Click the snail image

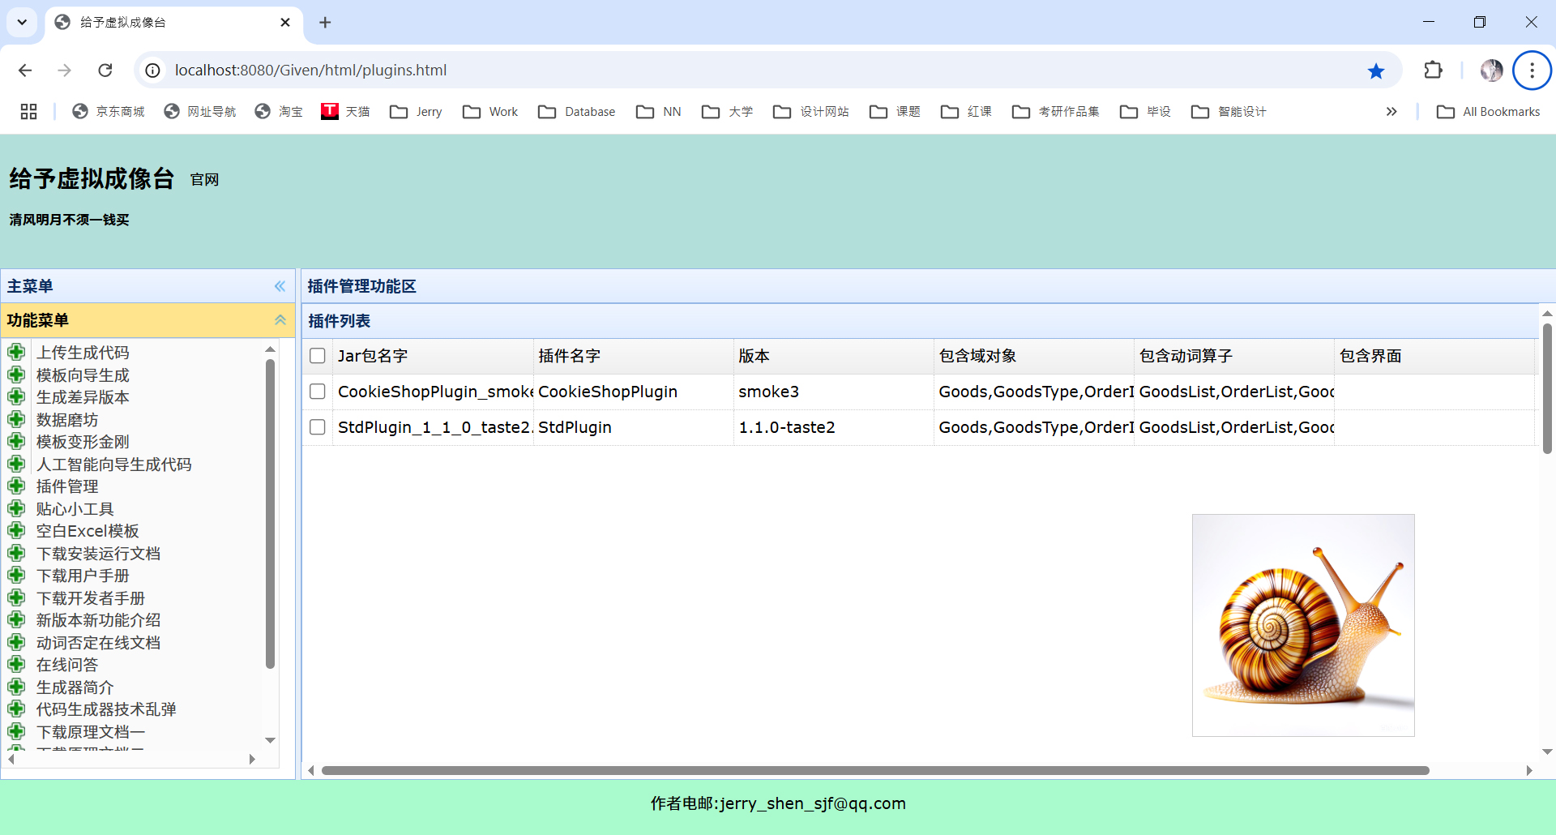(1303, 624)
